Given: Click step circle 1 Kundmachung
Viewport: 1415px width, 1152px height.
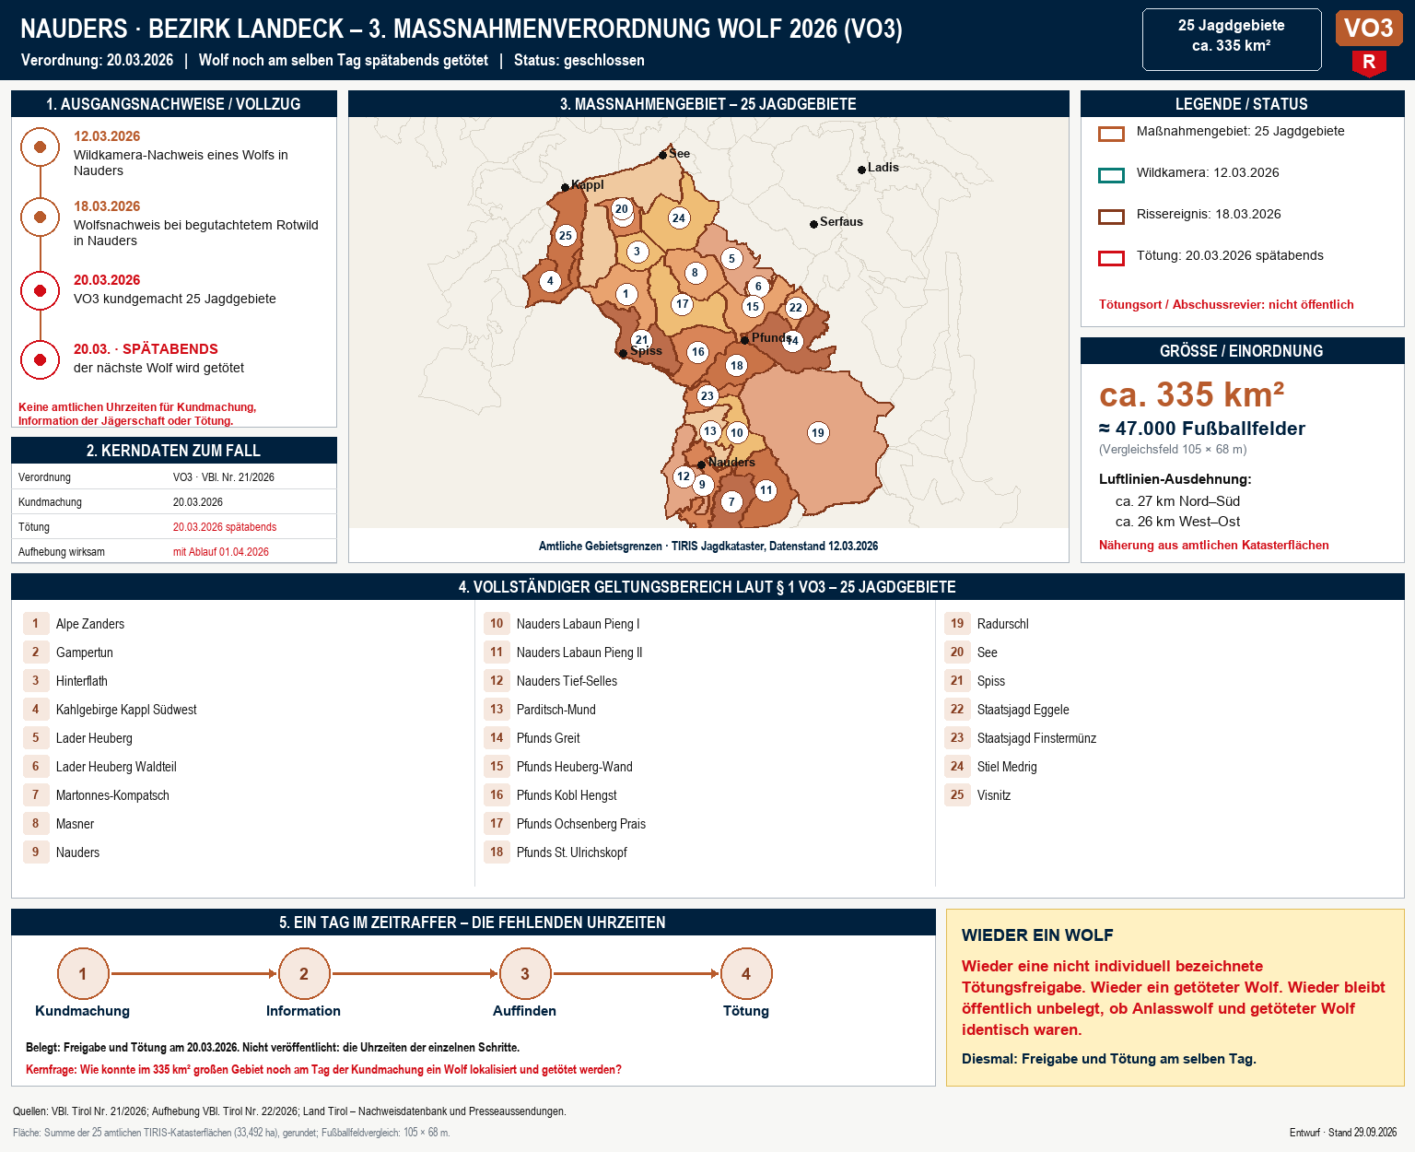Looking at the screenshot, I should 83,974.
